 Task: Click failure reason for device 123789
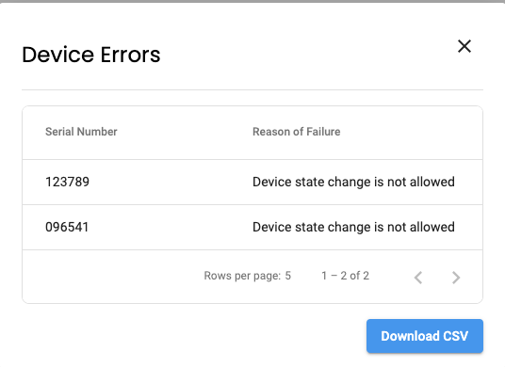(353, 182)
